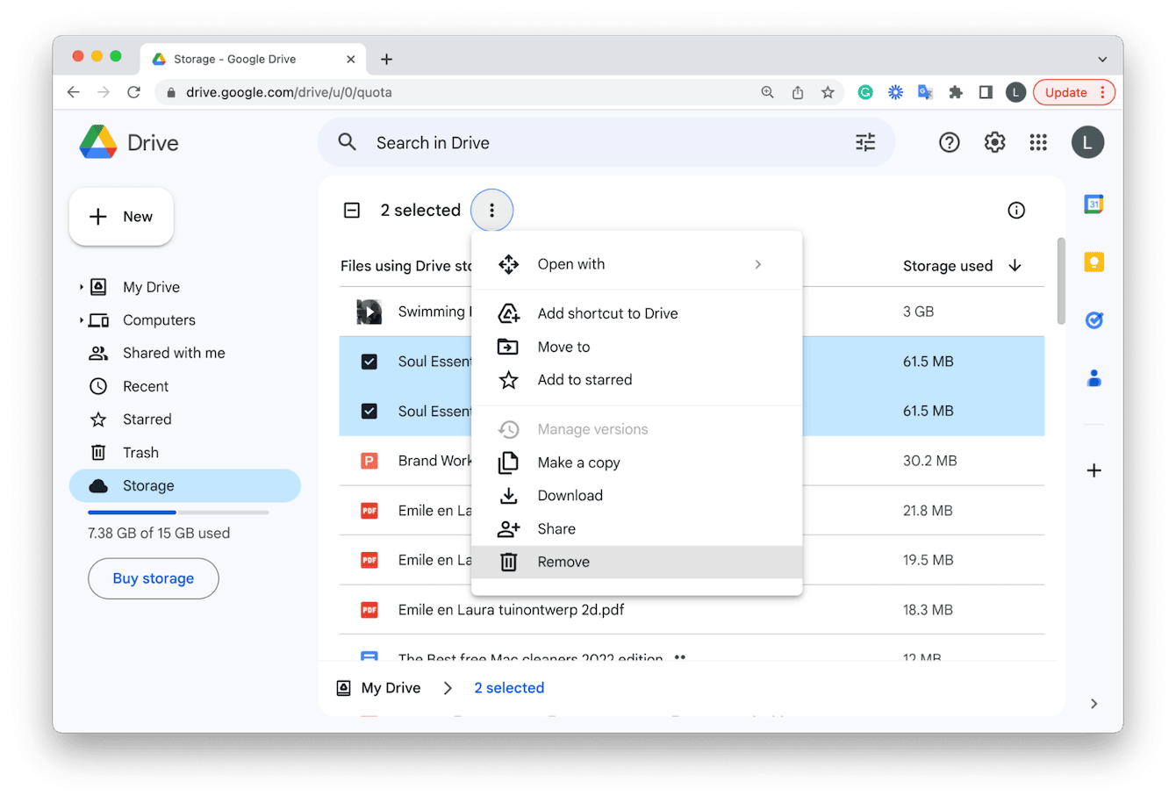Click the Buy storage button
The width and height of the screenshot is (1176, 803).
(154, 578)
